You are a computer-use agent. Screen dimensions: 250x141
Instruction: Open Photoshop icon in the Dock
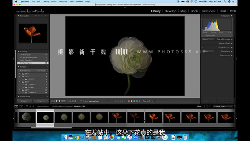pos(153,137)
